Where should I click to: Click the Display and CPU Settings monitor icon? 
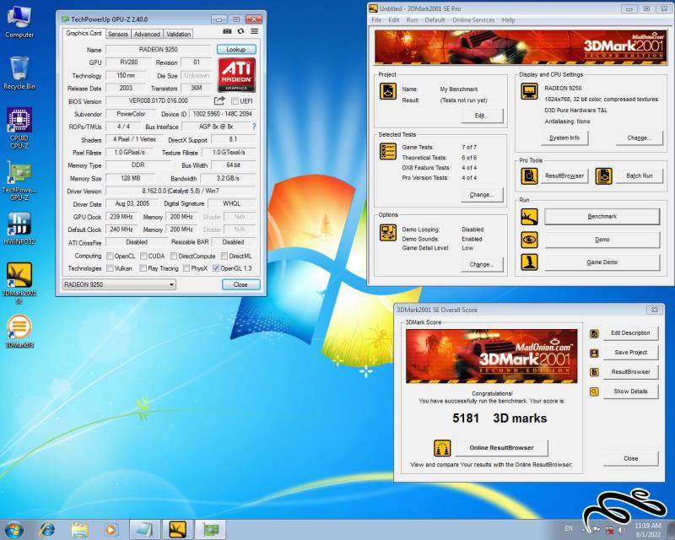[x=529, y=91]
